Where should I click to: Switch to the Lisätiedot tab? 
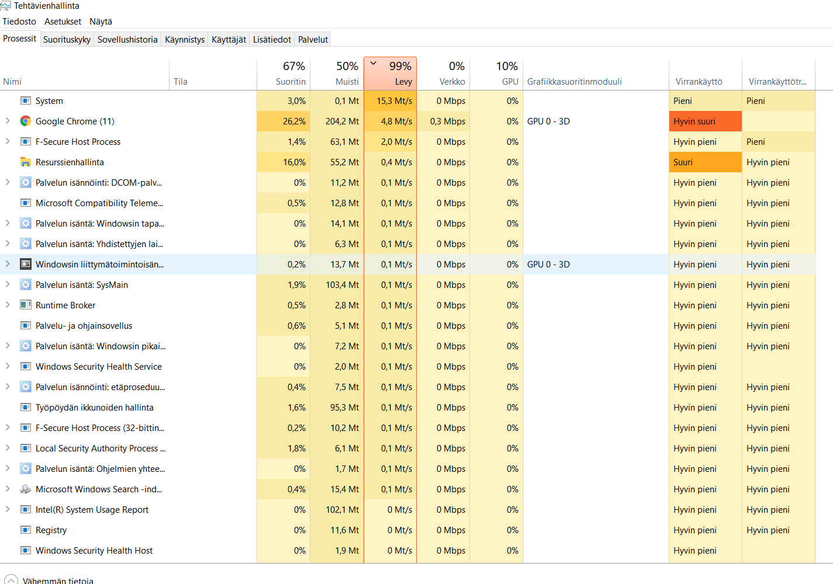(272, 40)
